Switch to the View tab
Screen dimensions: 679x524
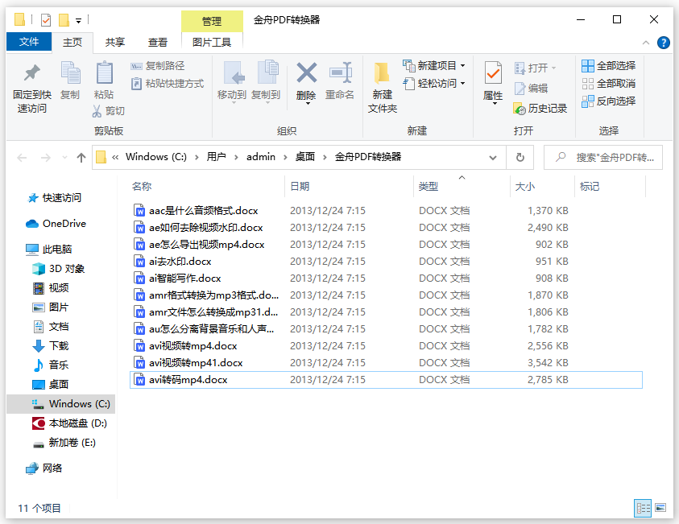[x=158, y=43]
